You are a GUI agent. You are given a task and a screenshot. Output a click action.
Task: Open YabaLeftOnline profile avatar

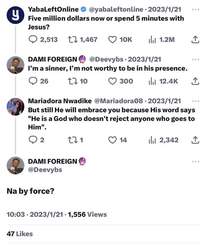tap(16, 15)
